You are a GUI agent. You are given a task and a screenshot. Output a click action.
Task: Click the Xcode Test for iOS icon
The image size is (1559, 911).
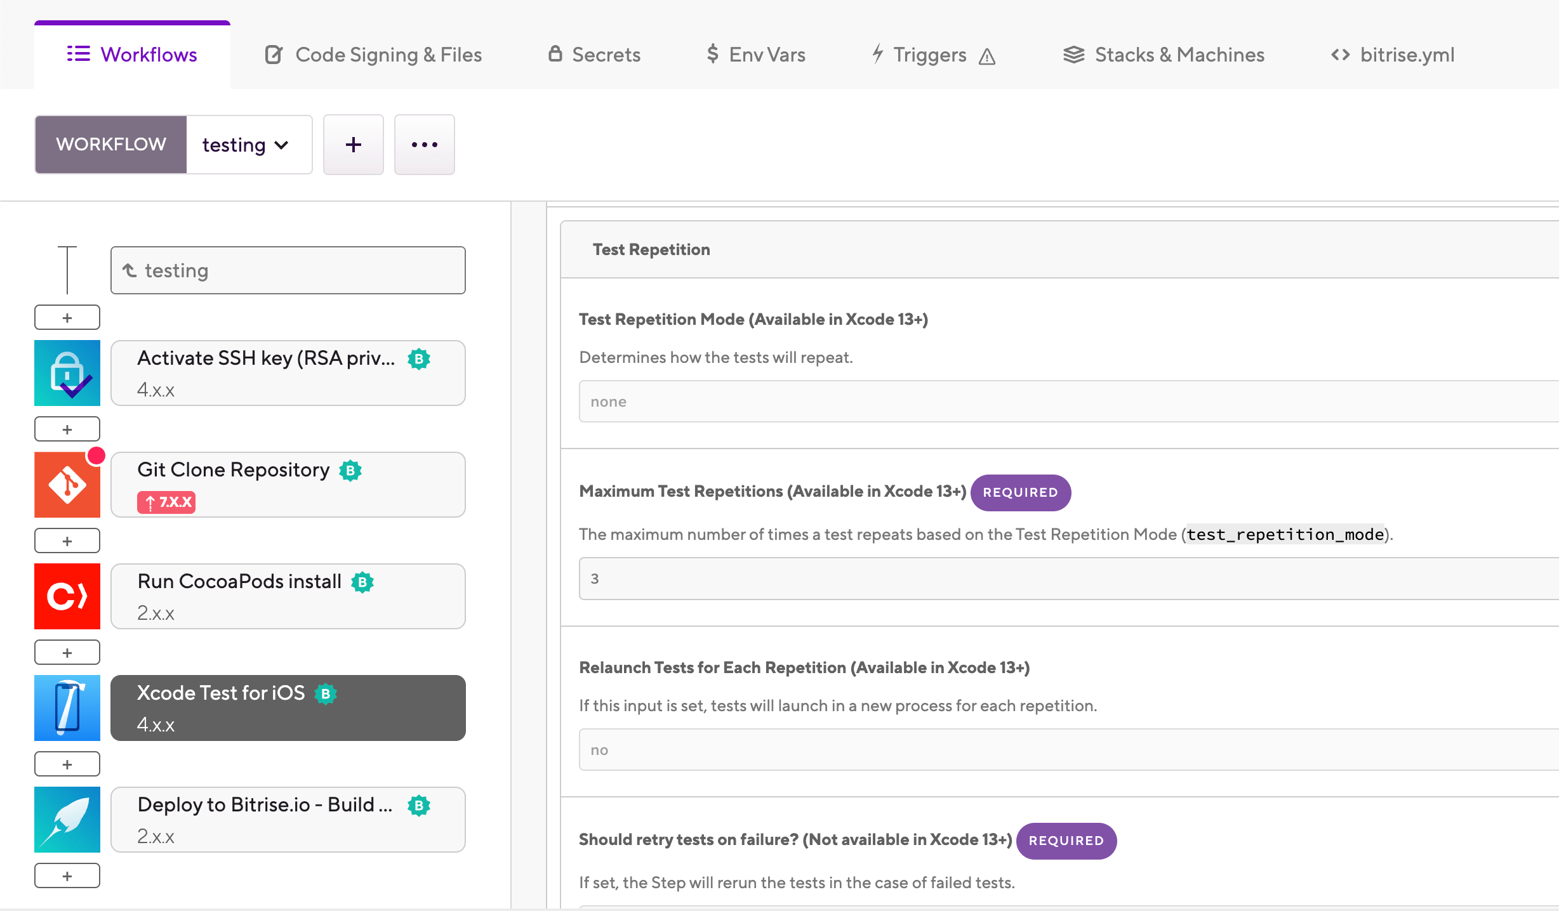tap(67, 708)
